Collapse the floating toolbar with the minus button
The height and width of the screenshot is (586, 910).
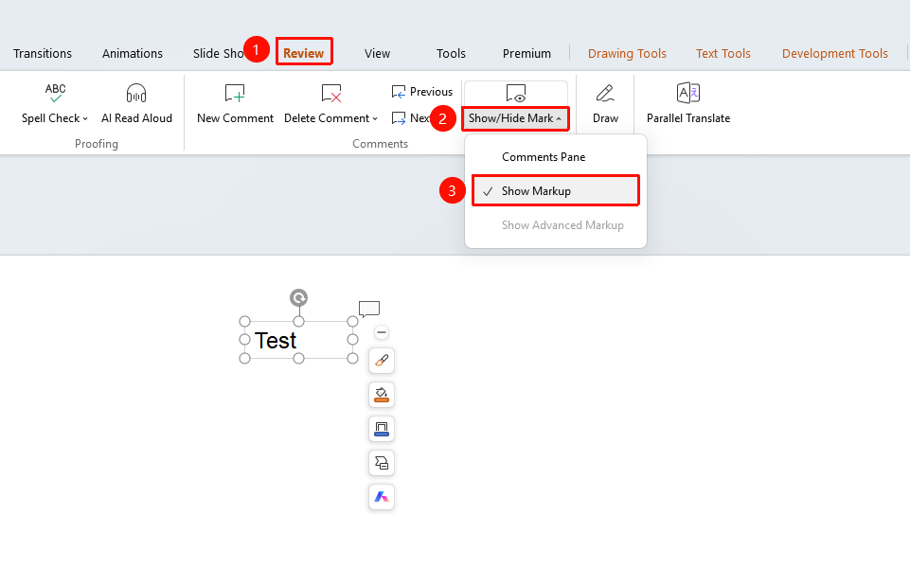[x=382, y=332]
